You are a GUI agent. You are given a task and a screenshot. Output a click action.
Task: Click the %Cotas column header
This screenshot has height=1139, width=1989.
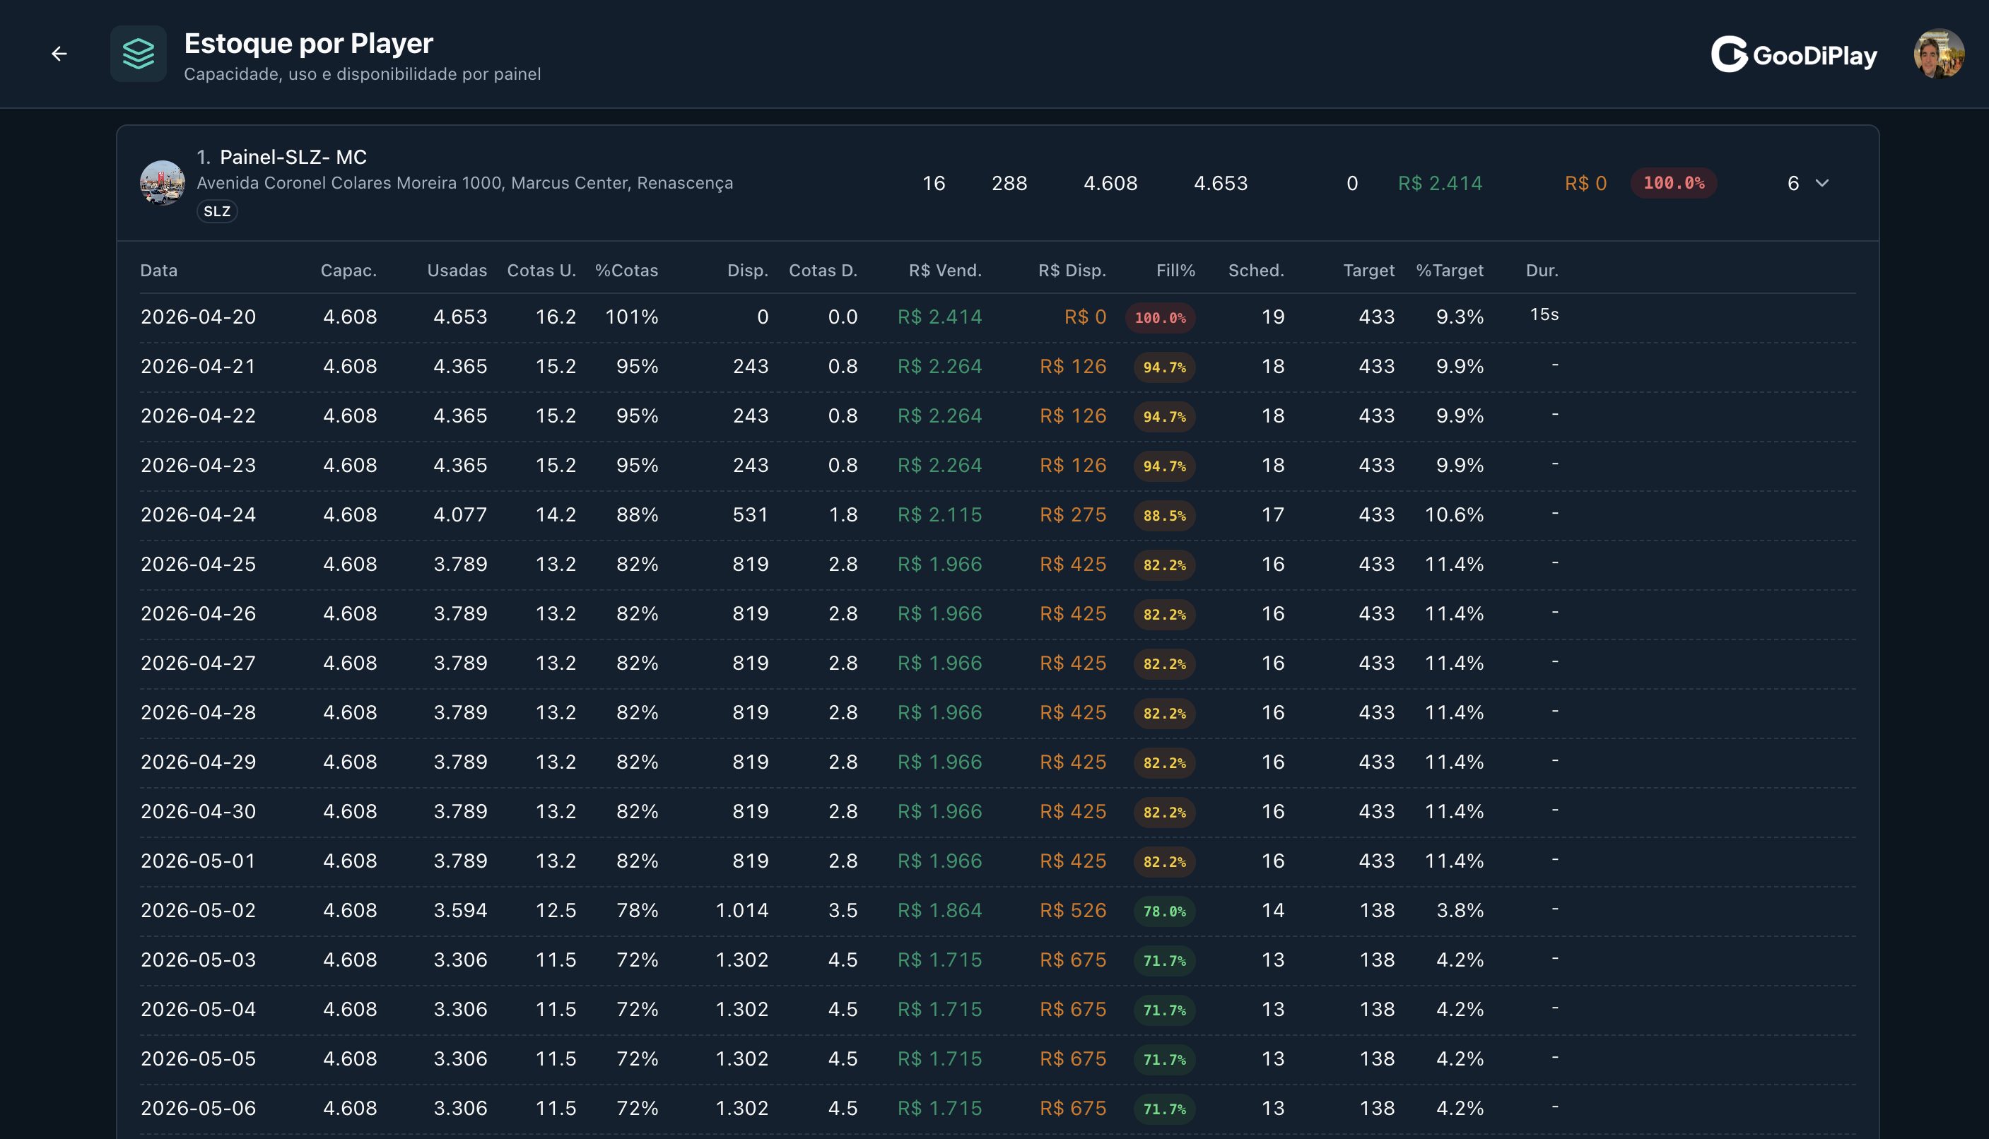pos(627,271)
